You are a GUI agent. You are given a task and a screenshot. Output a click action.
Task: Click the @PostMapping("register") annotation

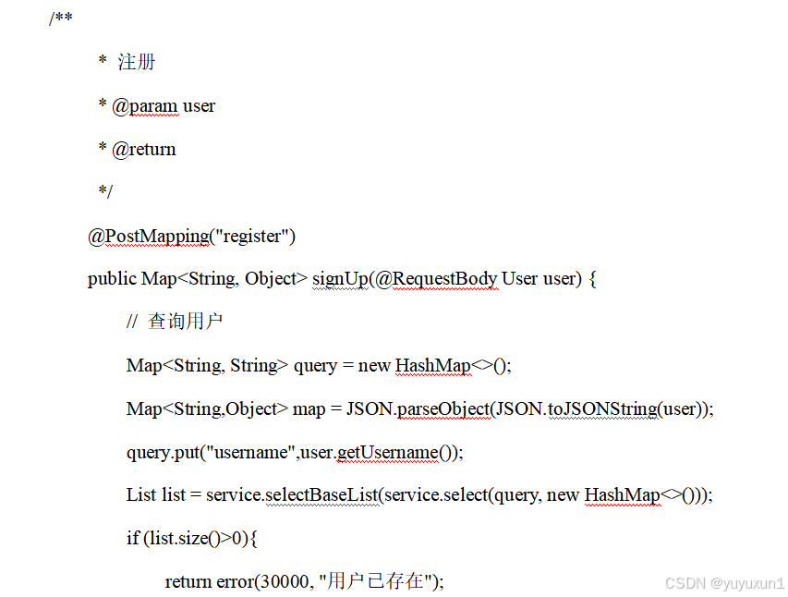click(x=191, y=236)
